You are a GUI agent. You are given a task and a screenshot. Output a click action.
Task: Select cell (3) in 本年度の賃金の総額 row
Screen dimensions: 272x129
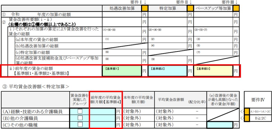[213, 39]
